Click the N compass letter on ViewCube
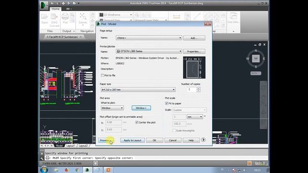This screenshot has height=173, width=308. click(x=256, y=50)
